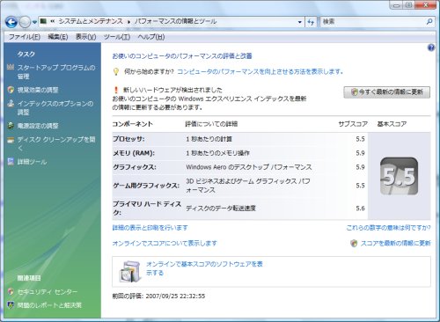Screen dimensions: 440x322
Task: Click パフォーマンスの情報とツール breadcrumb segment
Action: 176,21
